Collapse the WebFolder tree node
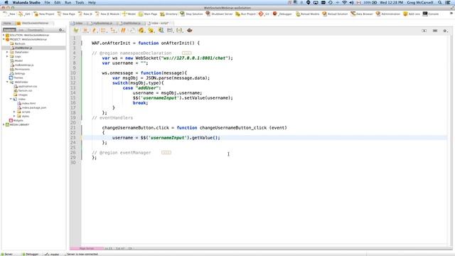The width and height of the screenshot is (455, 256). click(7, 82)
